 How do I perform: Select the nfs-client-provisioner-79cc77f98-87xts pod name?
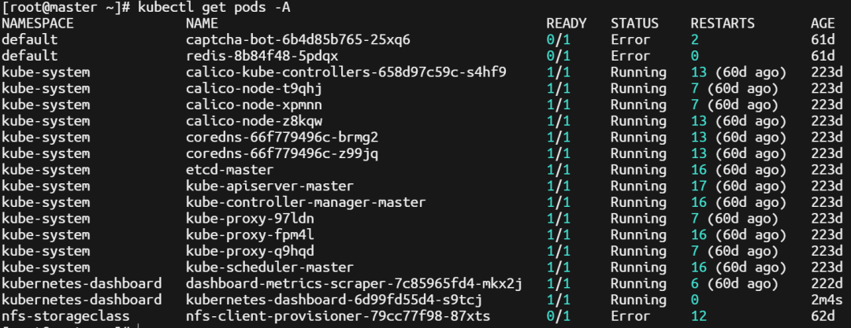[338, 316]
